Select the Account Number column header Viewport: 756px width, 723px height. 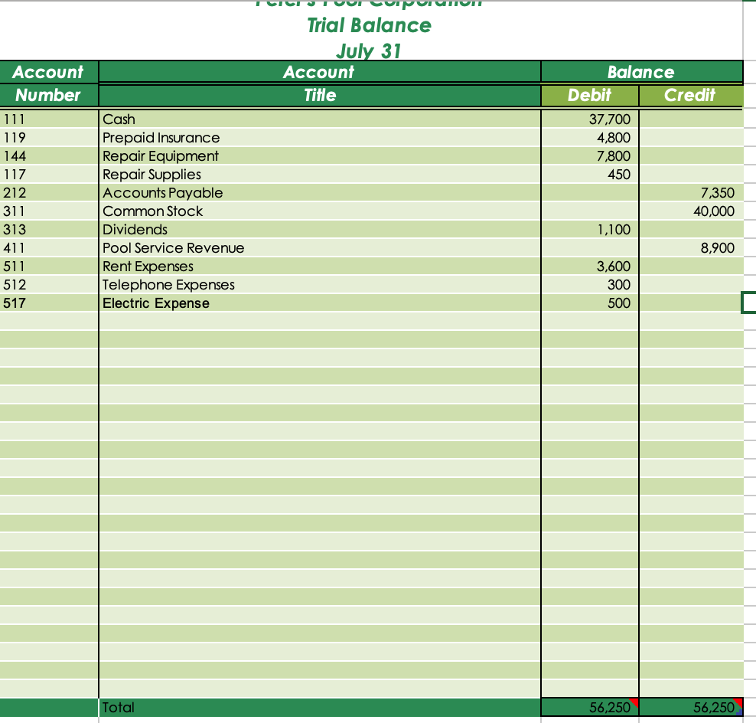coord(49,83)
